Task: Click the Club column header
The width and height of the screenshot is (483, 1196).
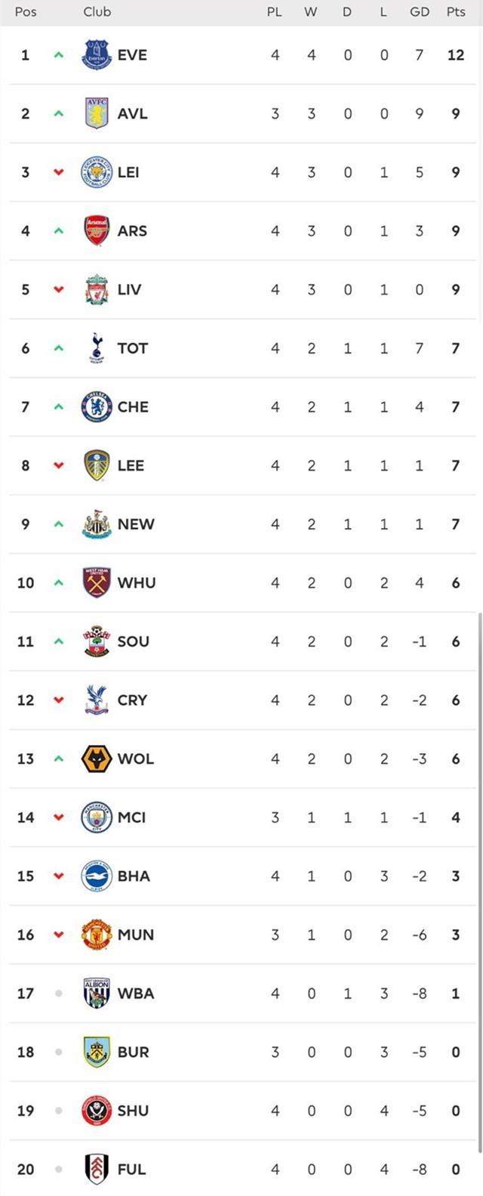Action: [x=97, y=12]
